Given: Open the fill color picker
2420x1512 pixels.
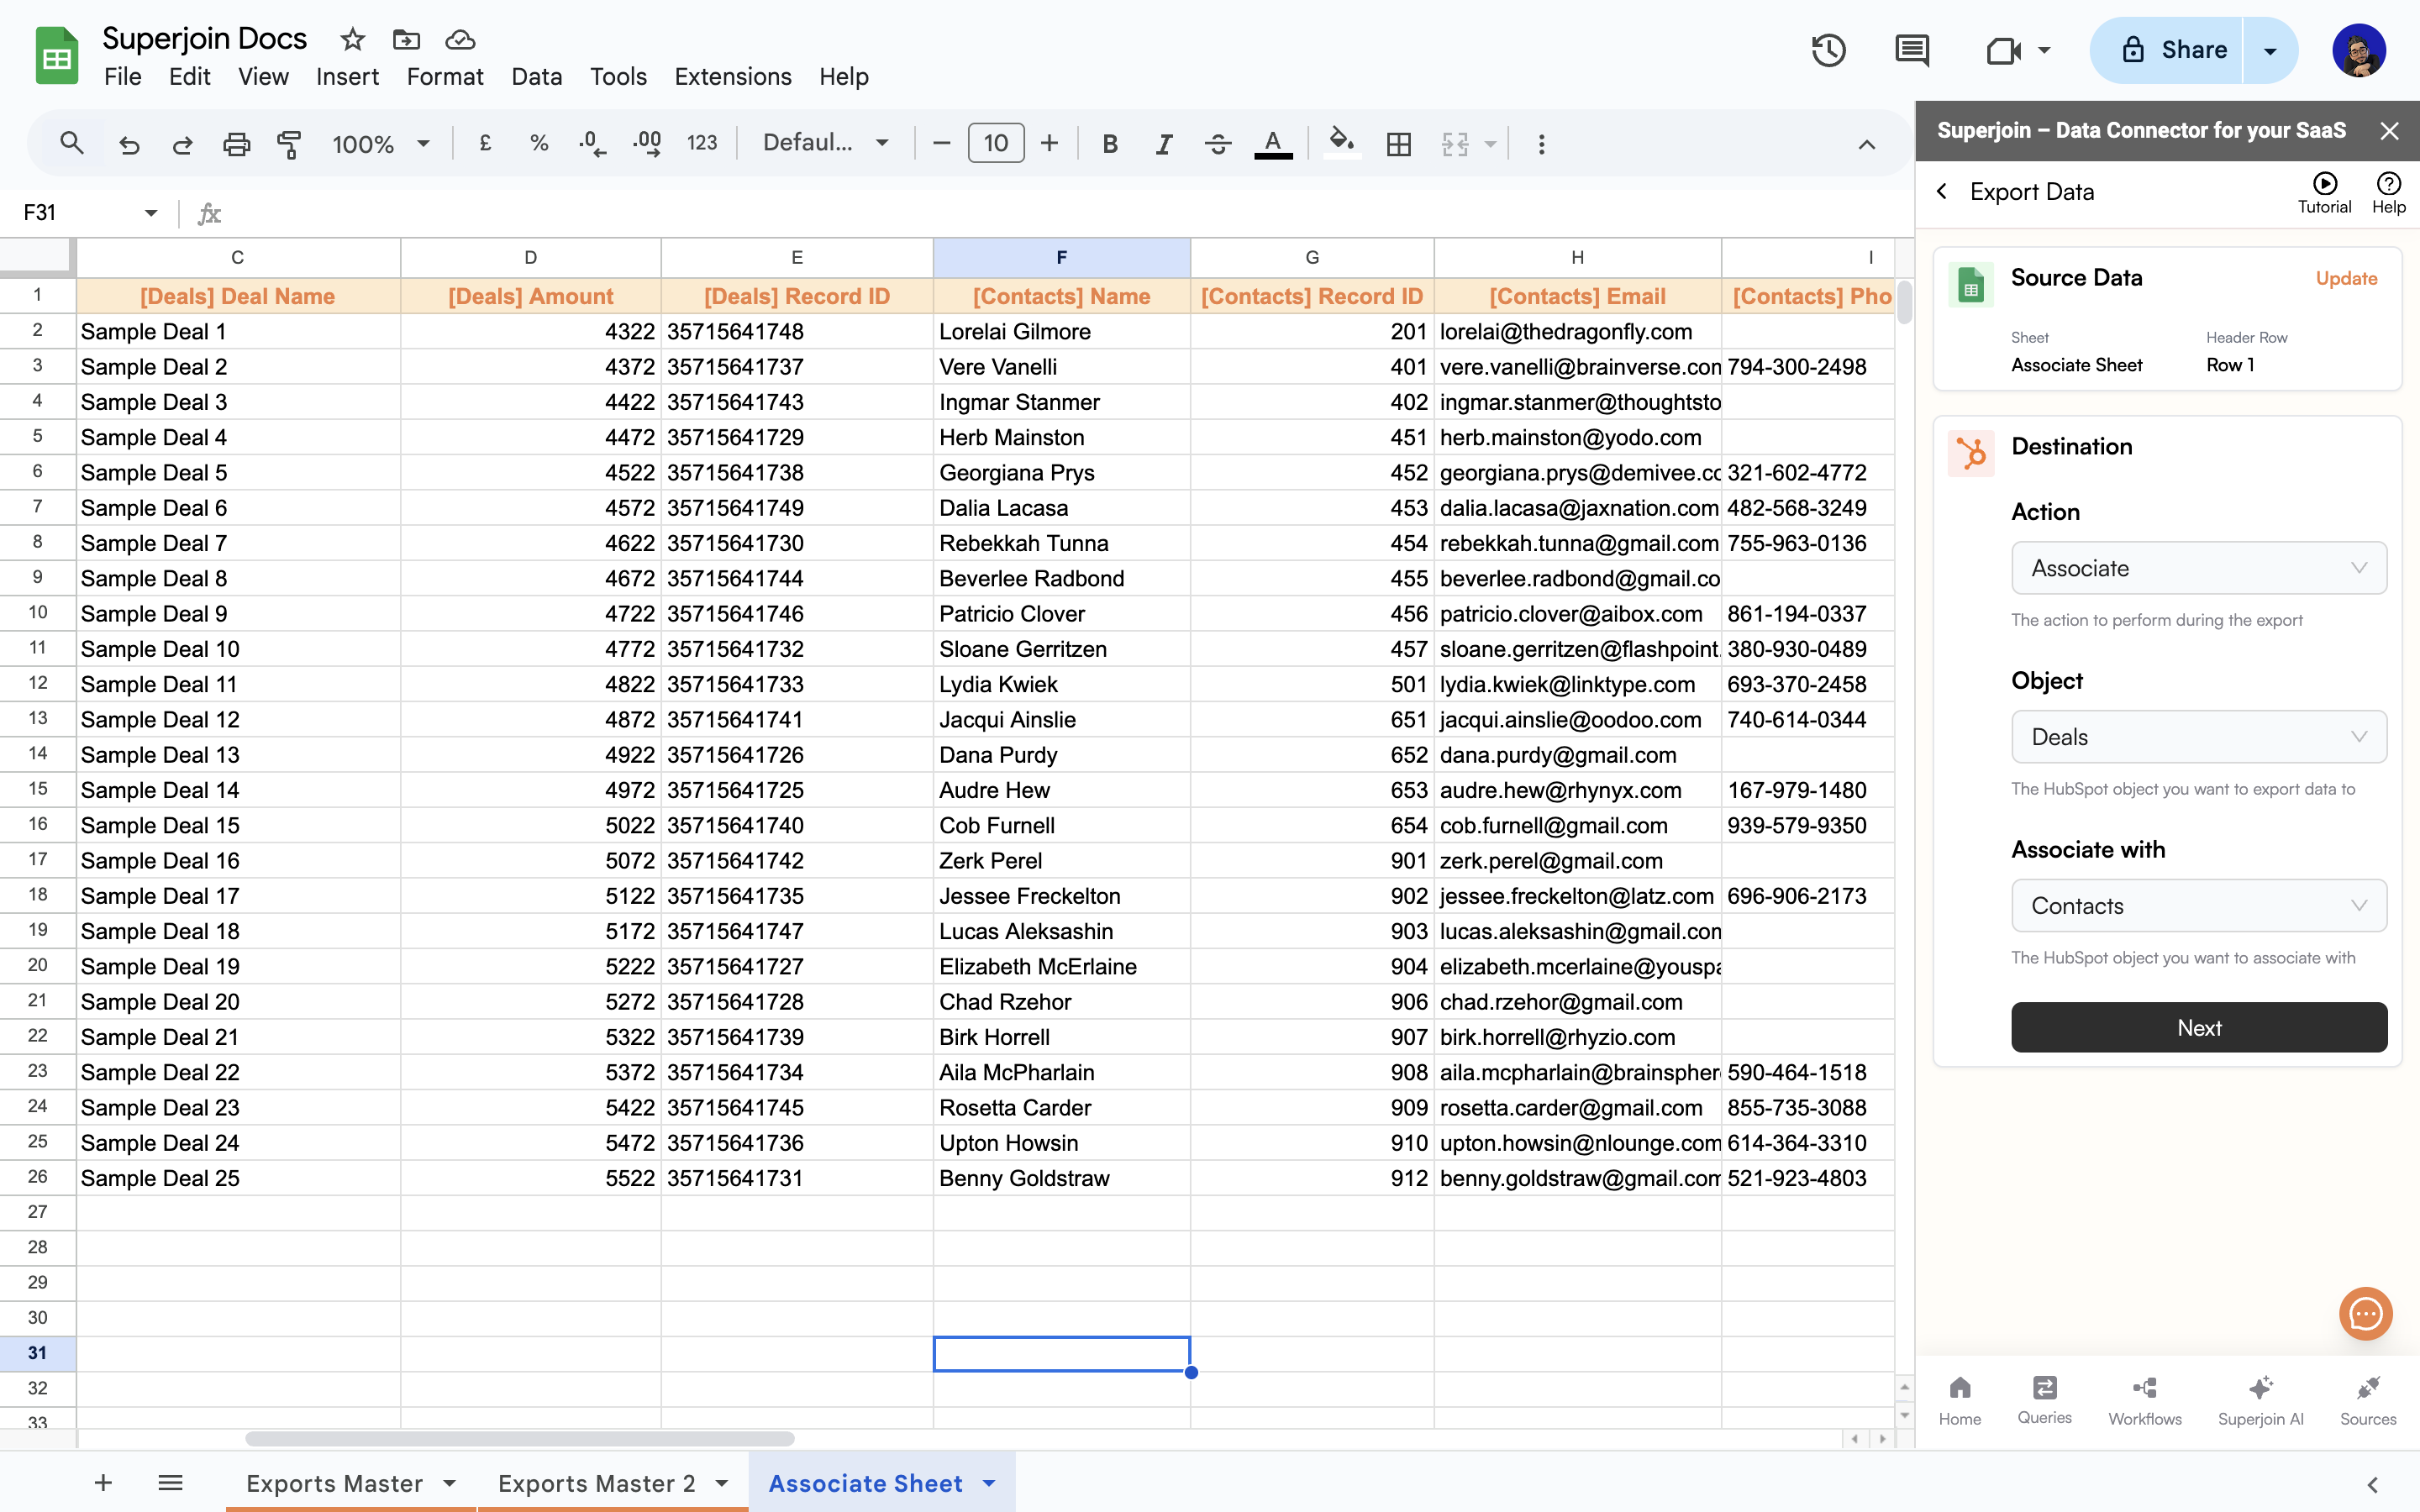Looking at the screenshot, I should pyautogui.click(x=1341, y=142).
